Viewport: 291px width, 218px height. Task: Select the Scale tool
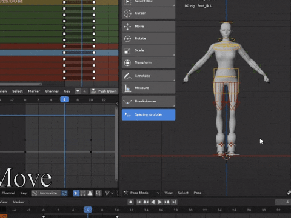pyautogui.click(x=149, y=50)
